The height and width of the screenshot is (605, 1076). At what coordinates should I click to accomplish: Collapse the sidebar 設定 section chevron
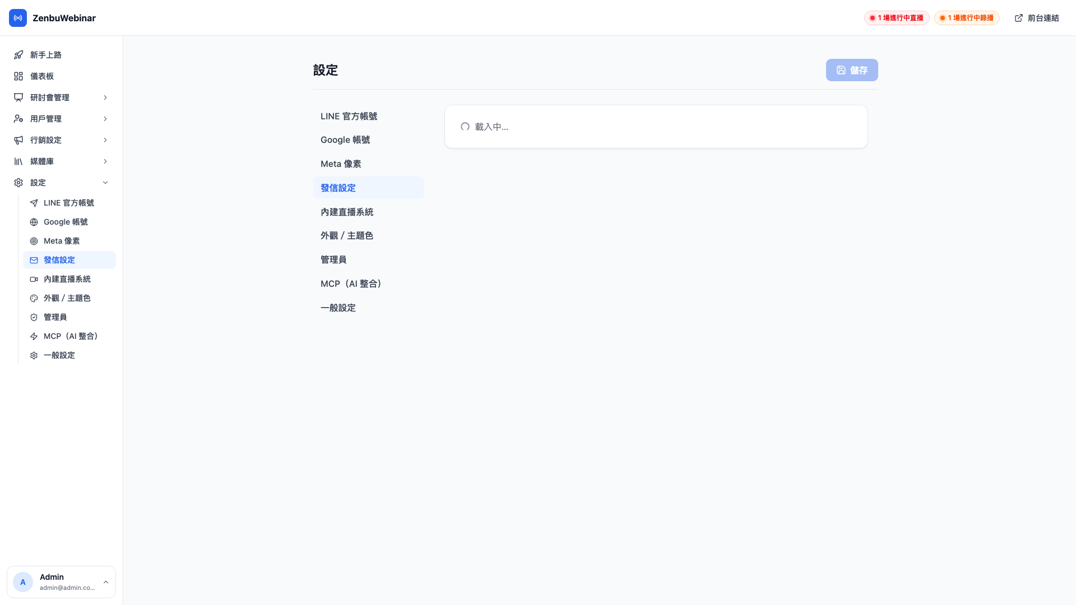click(105, 183)
